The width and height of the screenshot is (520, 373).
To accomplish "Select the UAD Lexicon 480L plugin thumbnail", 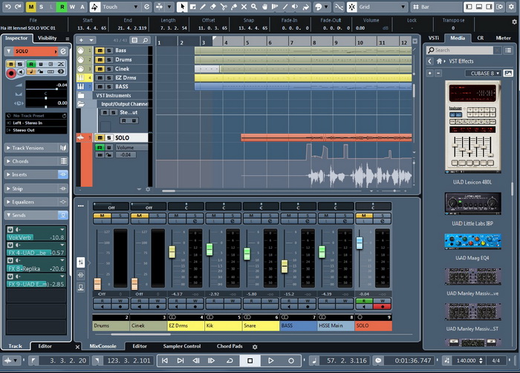I will [x=472, y=127].
